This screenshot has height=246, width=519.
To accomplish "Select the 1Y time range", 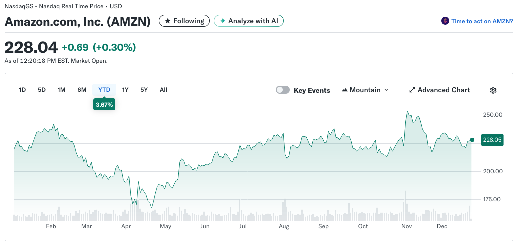I will [125, 89].
